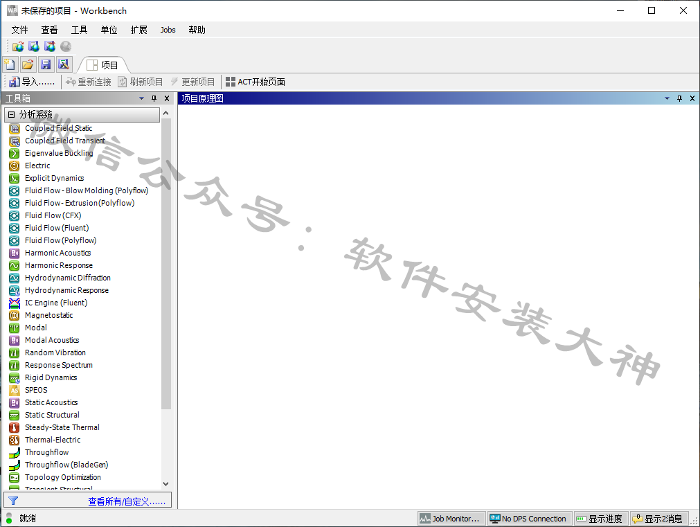Select the Modal Acoustics system
The image size is (700, 527).
tap(52, 340)
